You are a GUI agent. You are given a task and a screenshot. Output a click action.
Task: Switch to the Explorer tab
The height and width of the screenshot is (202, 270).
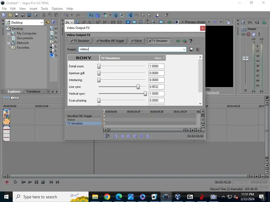tap(14, 92)
